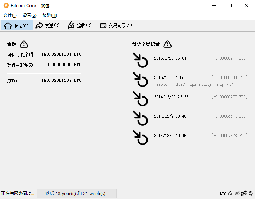Go to the 交易记录 transactions tab
The width and height of the screenshot is (255, 199).
tap(116, 25)
